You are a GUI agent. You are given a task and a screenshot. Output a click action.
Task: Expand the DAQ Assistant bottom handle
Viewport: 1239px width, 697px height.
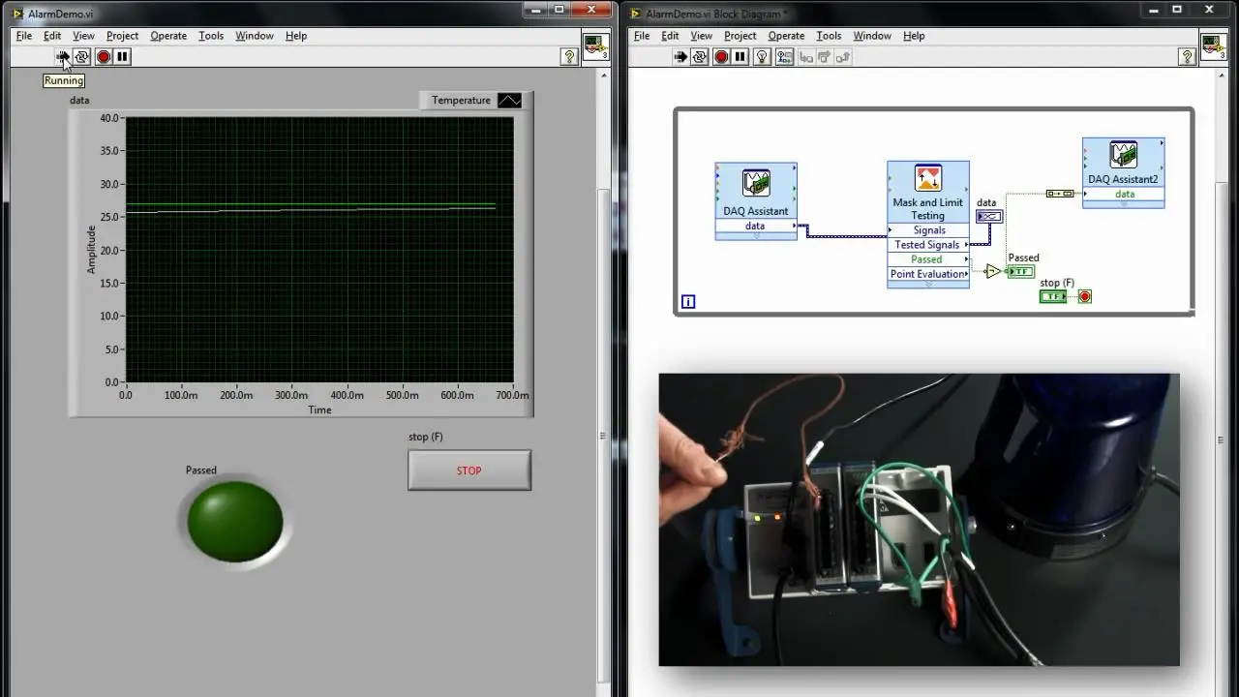pyautogui.click(x=756, y=236)
